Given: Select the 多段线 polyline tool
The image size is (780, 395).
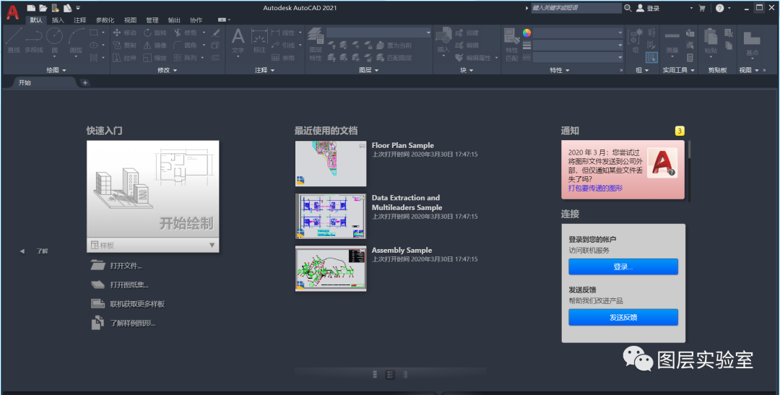Looking at the screenshot, I should [34, 40].
